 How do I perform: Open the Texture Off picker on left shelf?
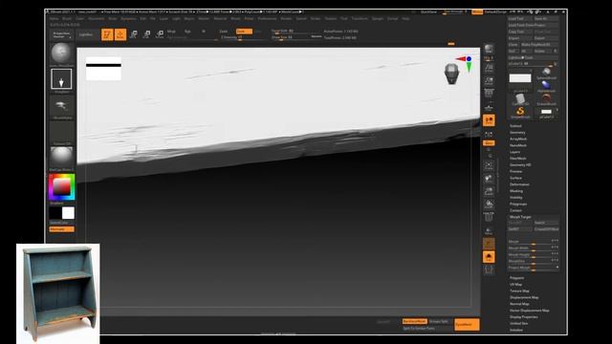[61, 132]
